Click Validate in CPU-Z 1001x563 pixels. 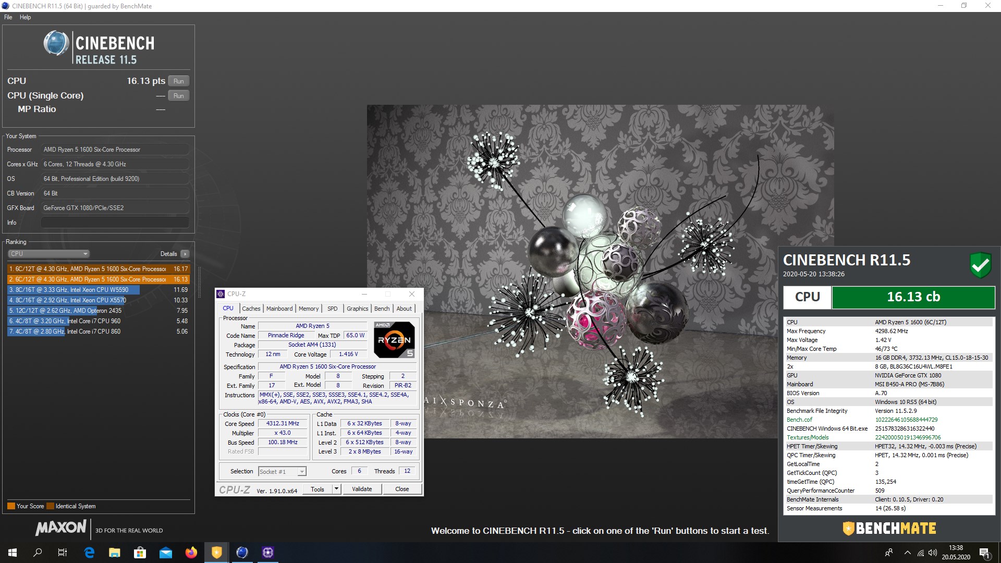click(362, 489)
